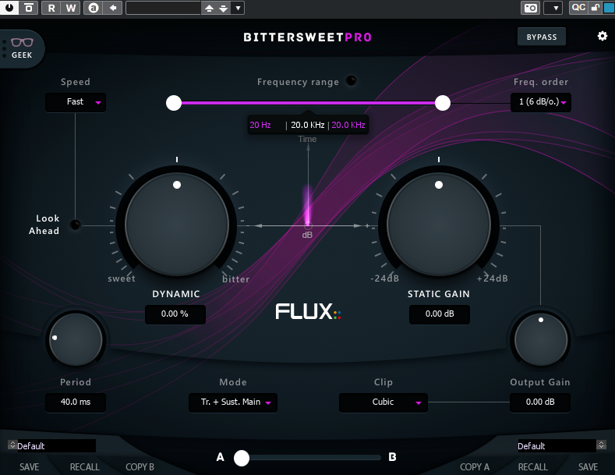Click the DYNAMIC 0.00 % value field
Viewport: 615px width, 475px height.
[175, 314]
